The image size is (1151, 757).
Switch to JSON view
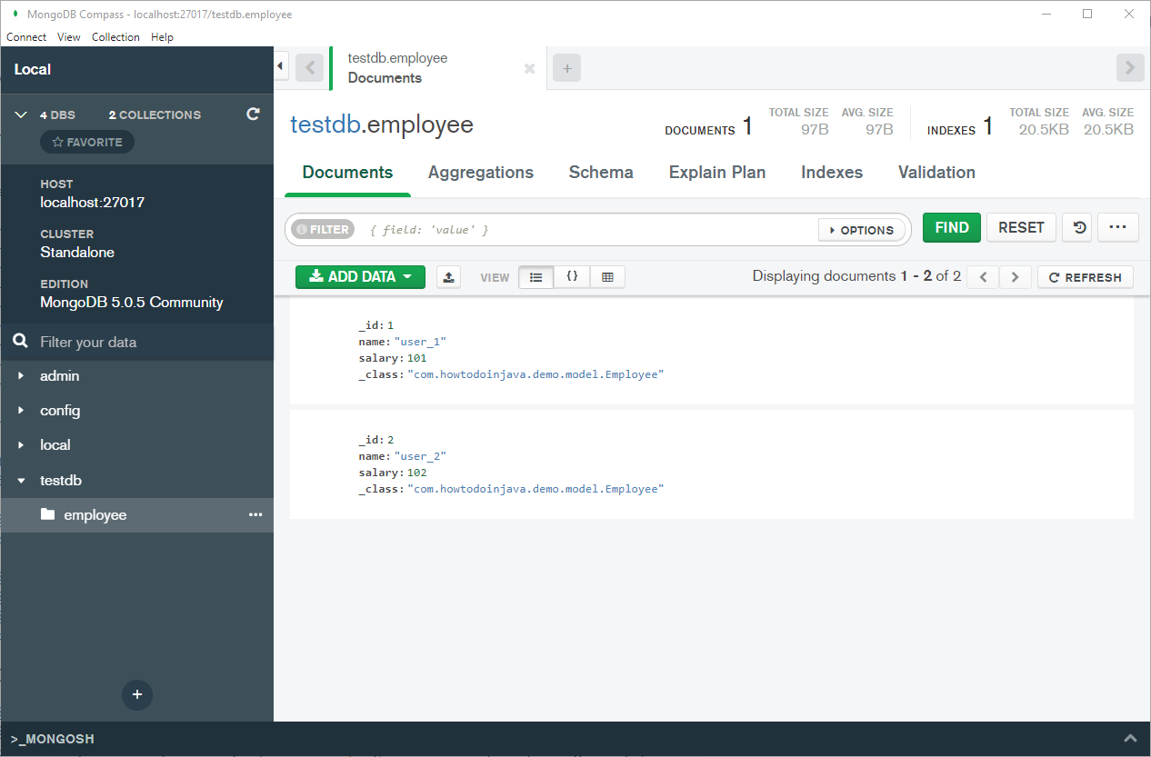(x=572, y=277)
